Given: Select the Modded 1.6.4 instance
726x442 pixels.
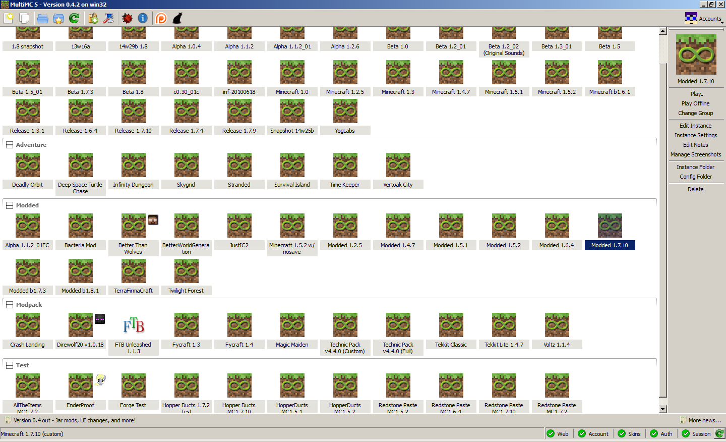Looking at the screenshot, I should pyautogui.click(x=557, y=232).
